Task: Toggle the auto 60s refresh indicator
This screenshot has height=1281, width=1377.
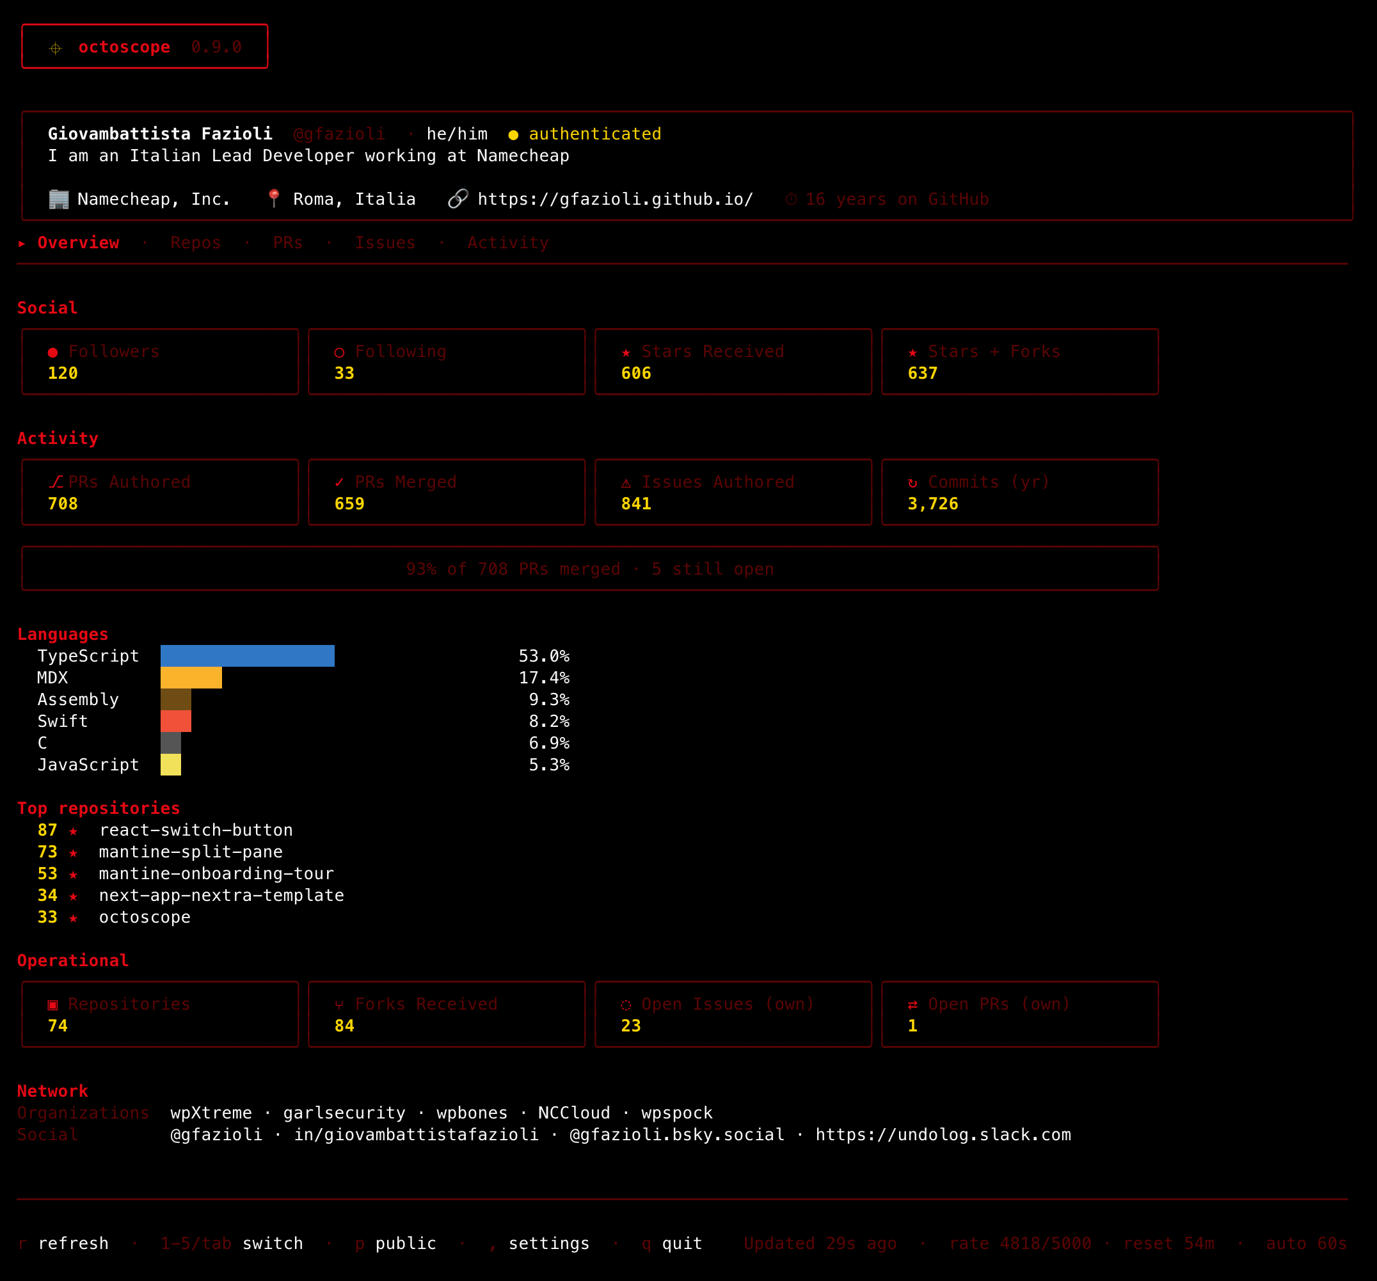Action: click(x=1307, y=1243)
